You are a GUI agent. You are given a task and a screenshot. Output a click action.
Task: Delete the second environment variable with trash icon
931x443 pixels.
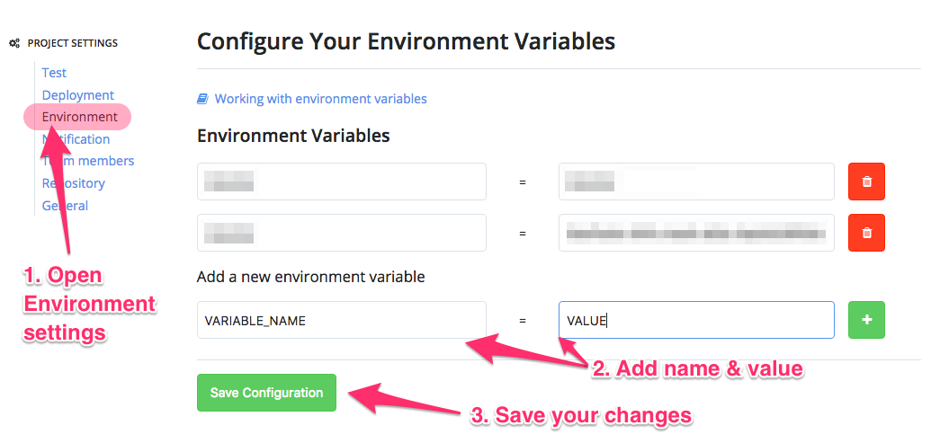point(866,233)
